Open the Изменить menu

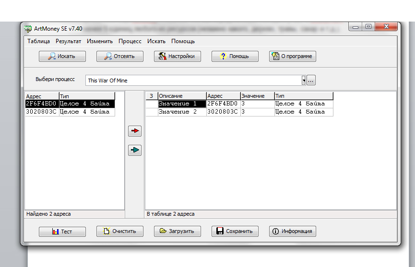pos(100,41)
